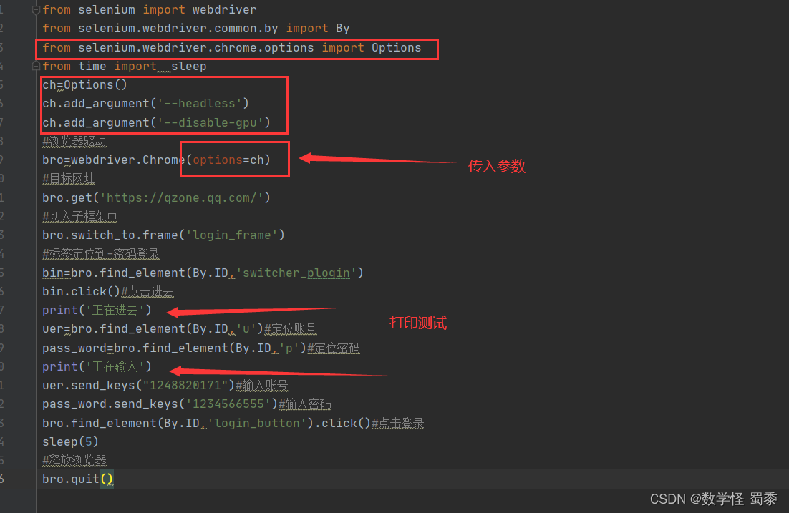Image resolution: width=789 pixels, height=513 pixels.
Task: Click the 打印测试 annotation label
Action: pyautogui.click(x=418, y=323)
